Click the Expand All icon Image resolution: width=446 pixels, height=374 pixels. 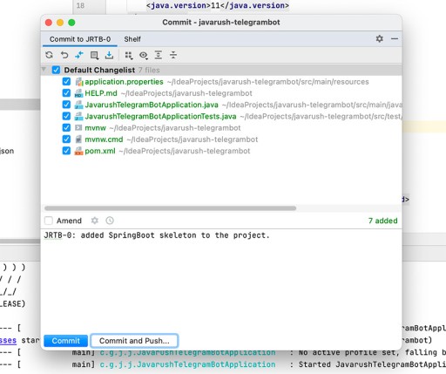coord(159,55)
